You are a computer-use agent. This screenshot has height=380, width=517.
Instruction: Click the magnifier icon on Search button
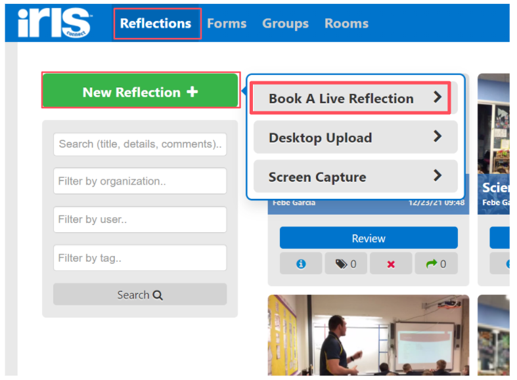click(158, 295)
